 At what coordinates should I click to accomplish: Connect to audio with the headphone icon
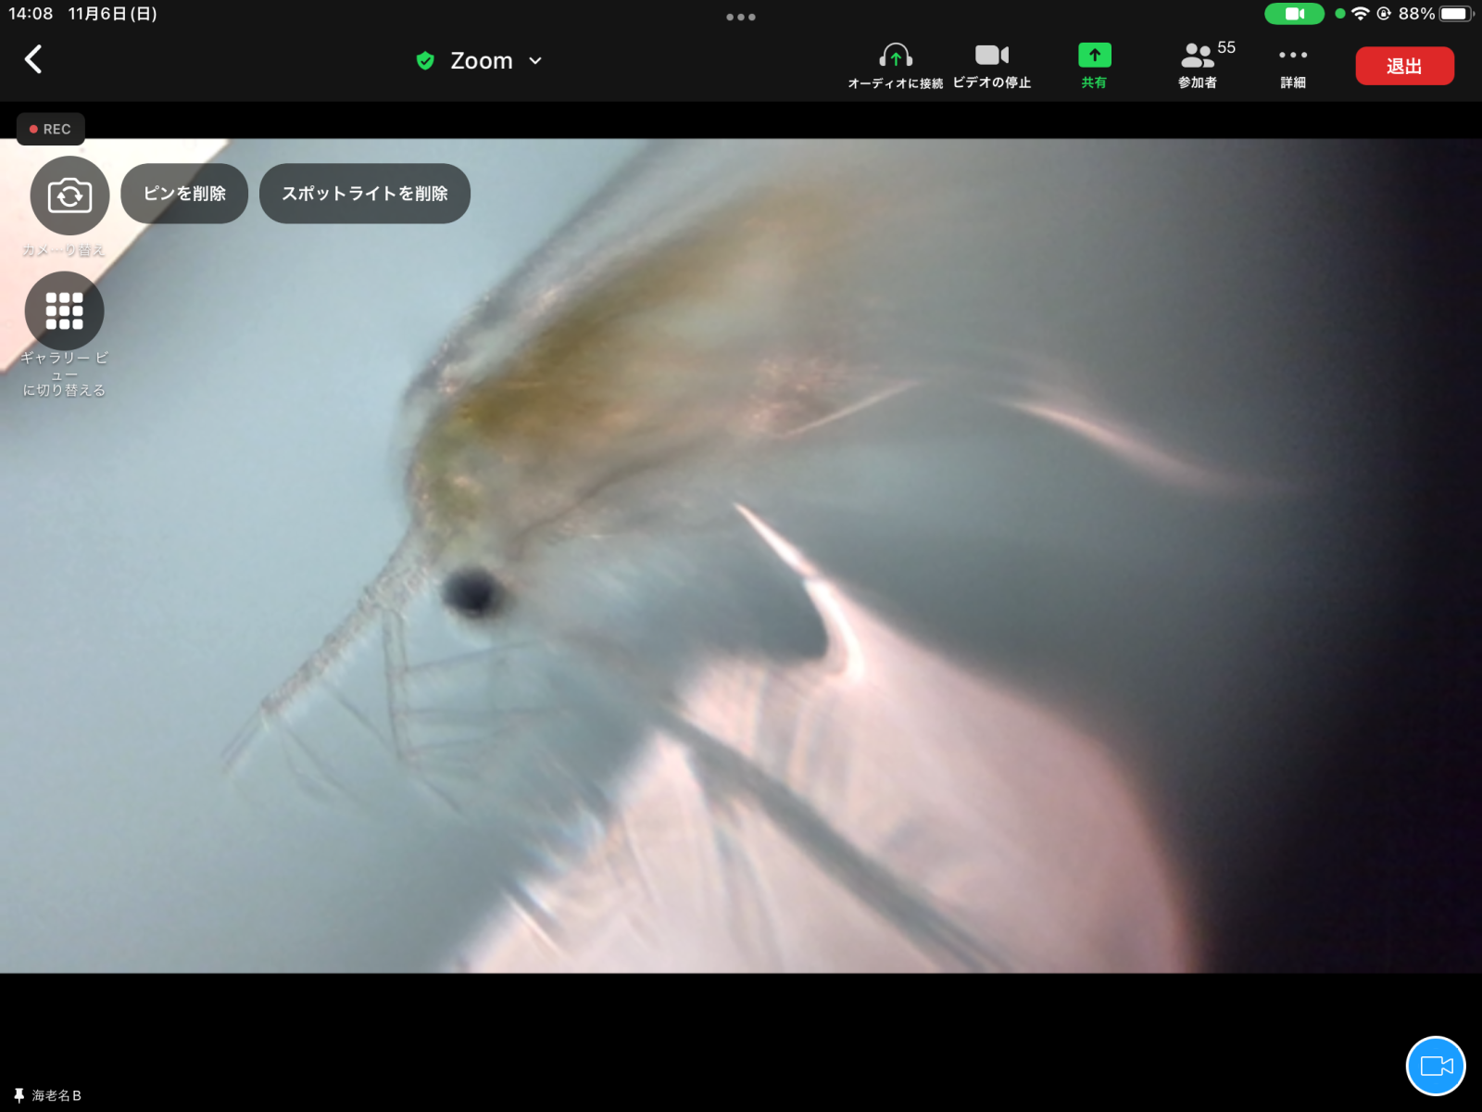pyautogui.click(x=895, y=57)
